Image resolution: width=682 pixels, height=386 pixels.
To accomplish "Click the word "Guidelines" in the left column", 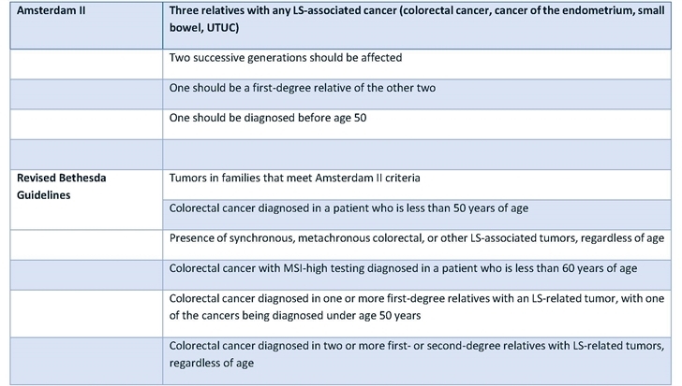I will 46,193.
